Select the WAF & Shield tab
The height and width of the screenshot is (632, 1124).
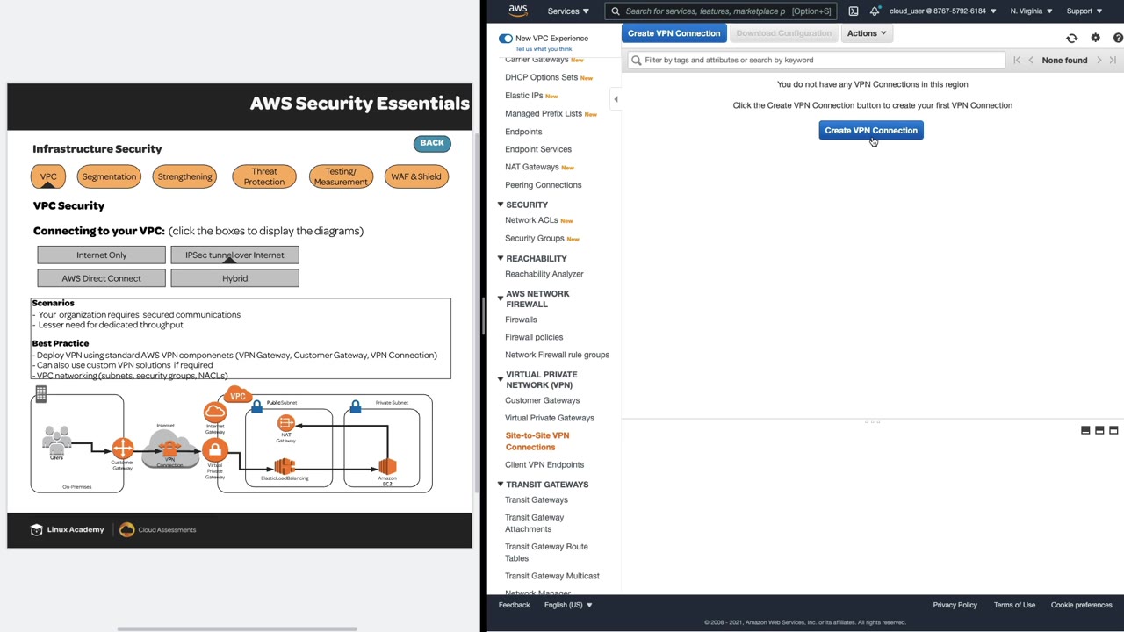point(416,176)
